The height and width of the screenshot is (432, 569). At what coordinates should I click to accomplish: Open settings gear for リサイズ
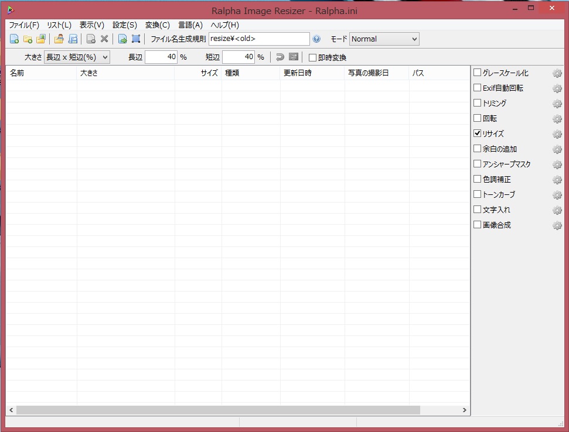click(557, 134)
